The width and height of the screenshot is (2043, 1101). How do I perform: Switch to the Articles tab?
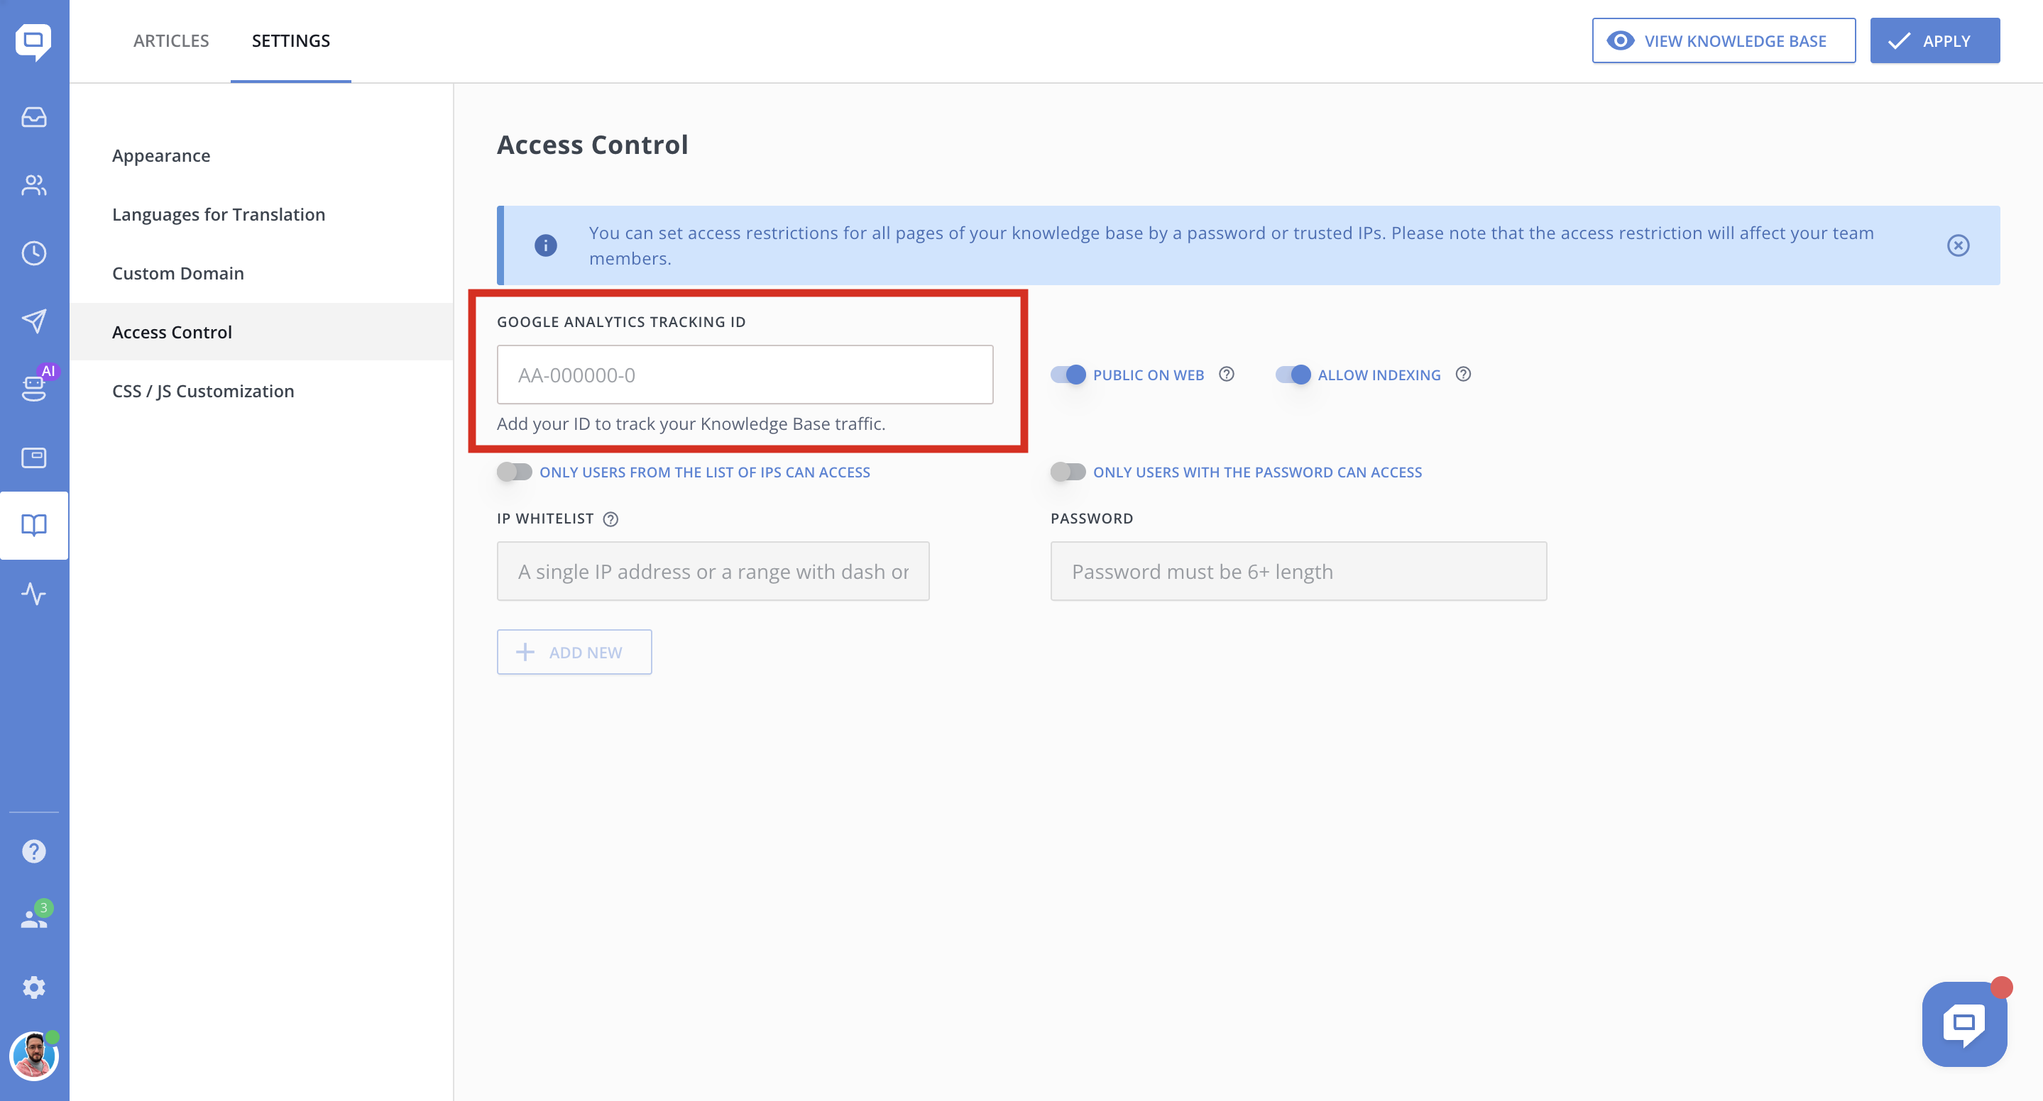coord(170,41)
